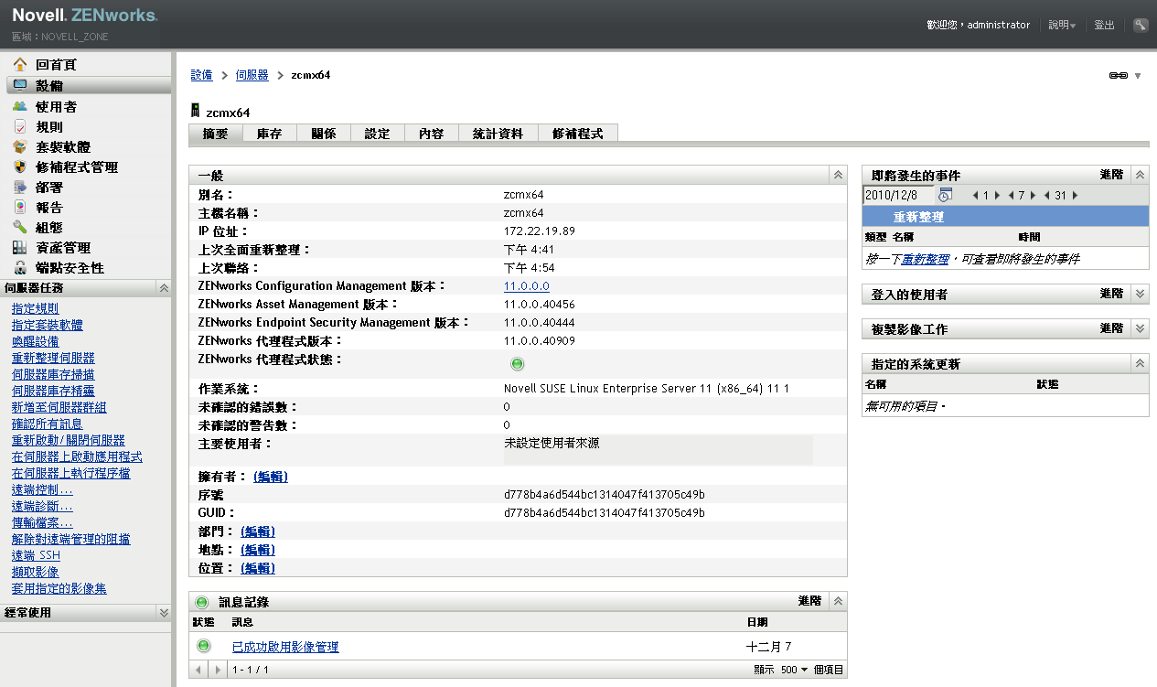
Task: Go back one day with left arrow by 1
Action: coord(975,195)
